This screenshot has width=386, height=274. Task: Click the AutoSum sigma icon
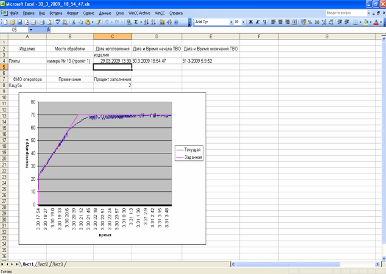[136, 22]
